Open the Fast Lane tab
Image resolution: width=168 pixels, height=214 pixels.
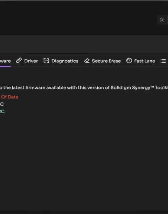click(141, 61)
